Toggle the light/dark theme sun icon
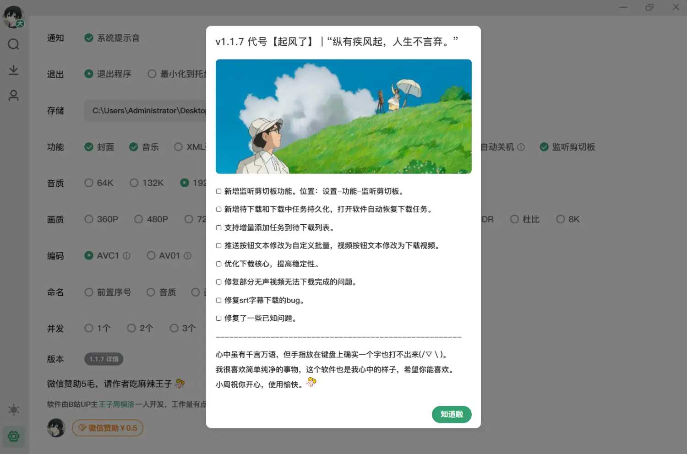687x454 pixels. pyautogui.click(x=14, y=410)
